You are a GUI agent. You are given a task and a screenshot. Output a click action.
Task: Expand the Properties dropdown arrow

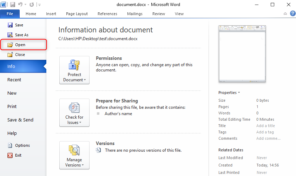pos(239,93)
